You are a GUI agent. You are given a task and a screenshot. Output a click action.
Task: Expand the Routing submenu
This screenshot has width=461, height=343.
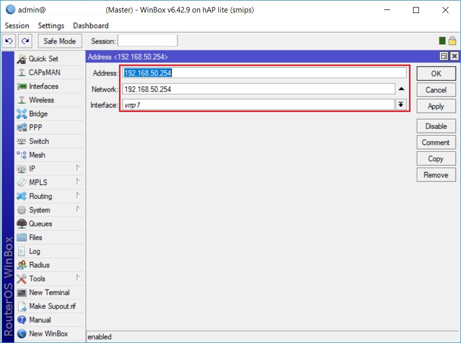[78, 195]
